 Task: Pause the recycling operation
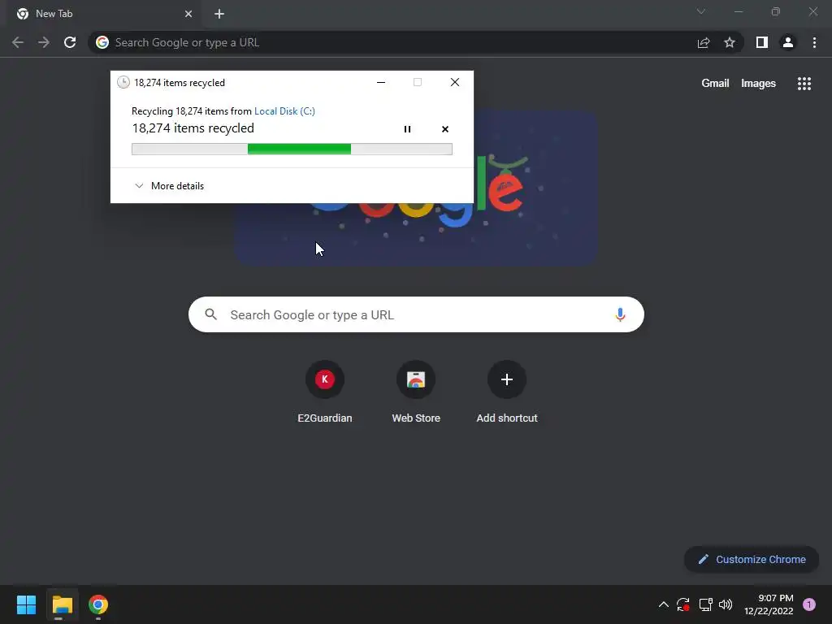click(x=407, y=129)
